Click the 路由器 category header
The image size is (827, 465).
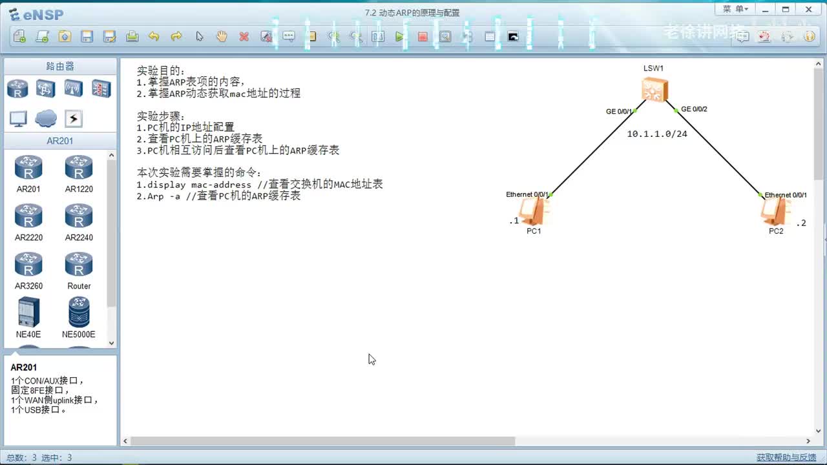click(60, 66)
